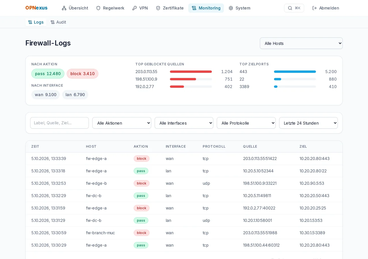Expand the Alle Interfaces filter
Image resolution: width=368 pixels, height=259 pixels.
click(184, 123)
